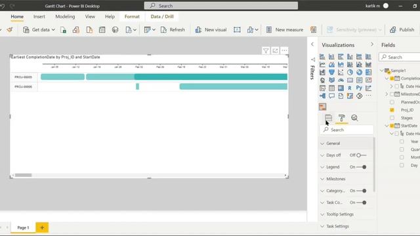Select the Donut chart visualization

(x=359, y=72)
